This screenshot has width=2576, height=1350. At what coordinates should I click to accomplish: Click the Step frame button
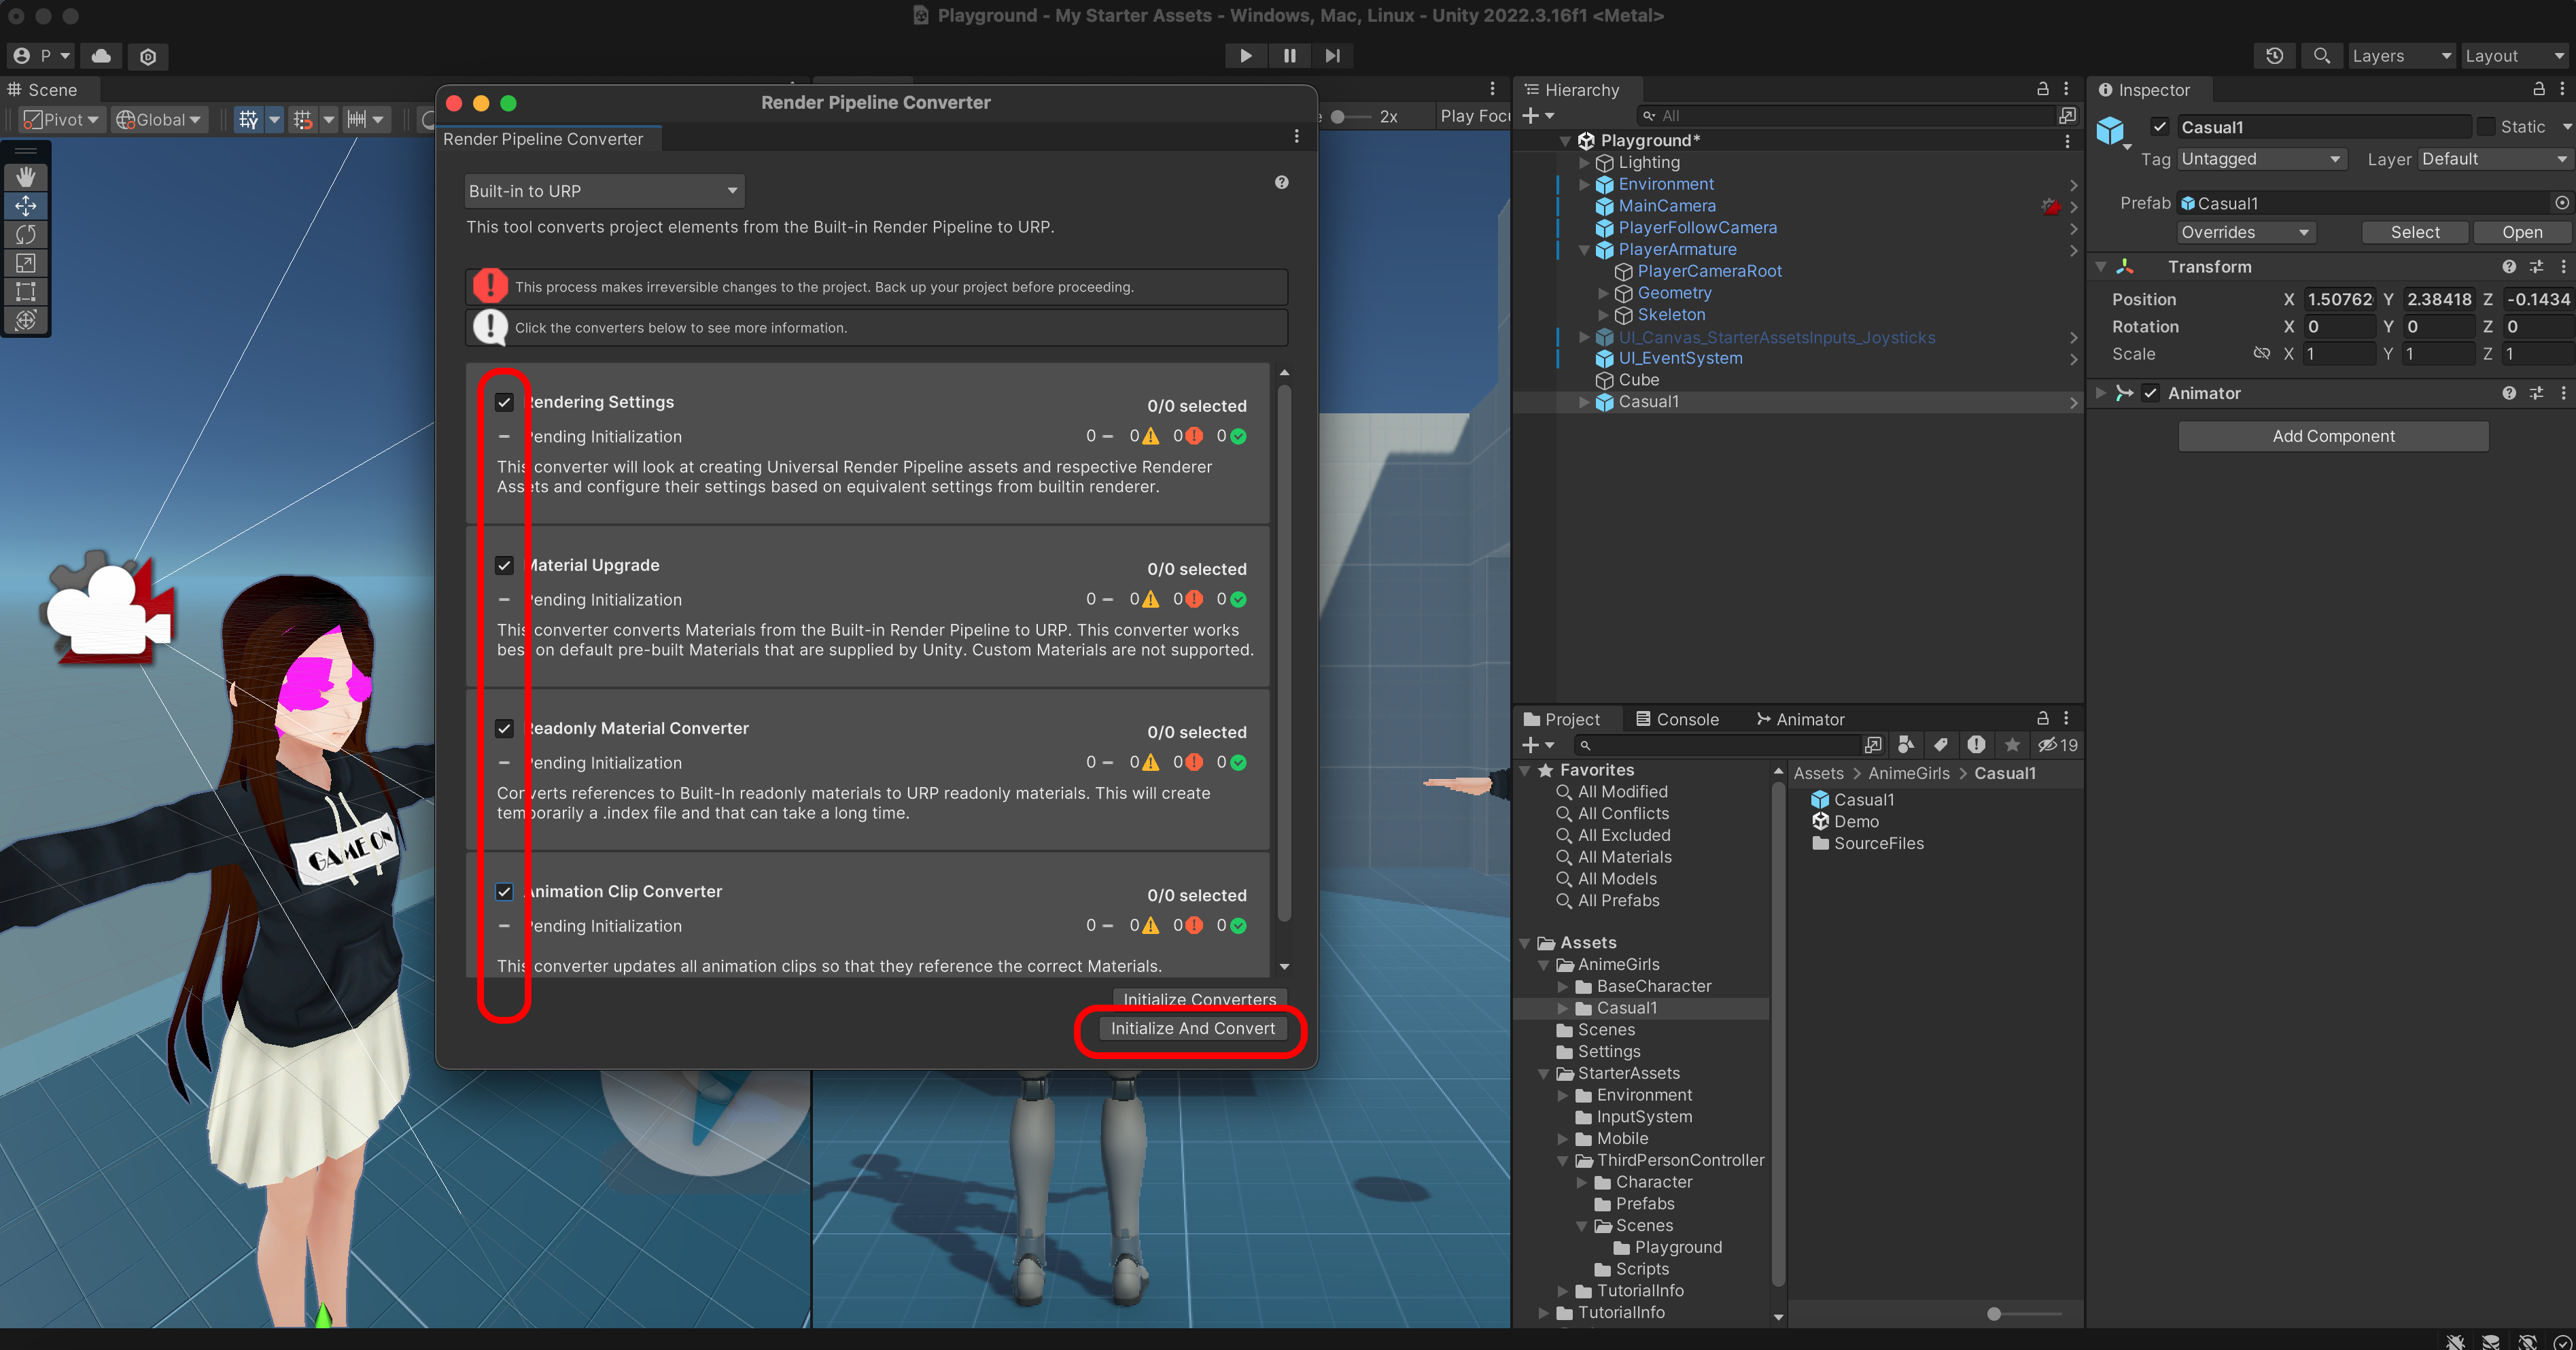(1332, 56)
